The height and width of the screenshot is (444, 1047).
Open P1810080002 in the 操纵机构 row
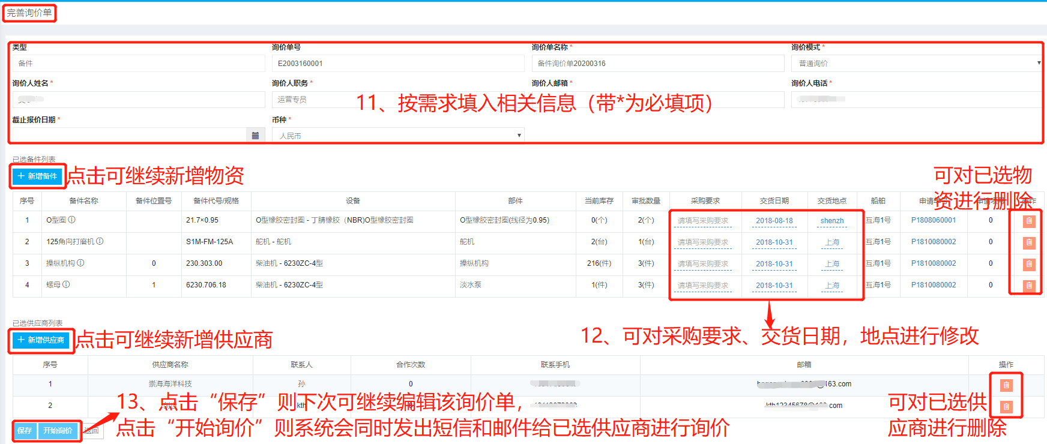tap(934, 263)
